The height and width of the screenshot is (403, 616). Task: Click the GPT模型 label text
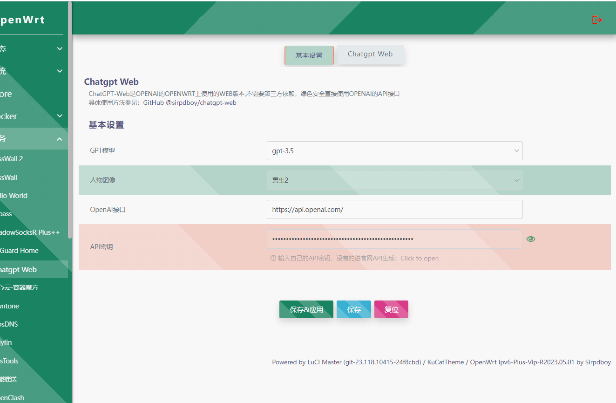tap(102, 151)
